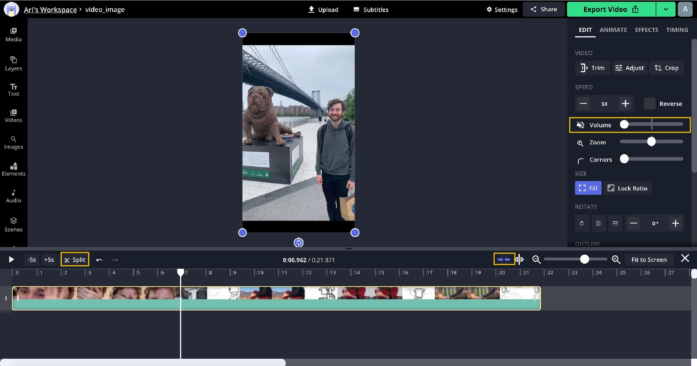This screenshot has width=697, height=366.
Task: Click Fit to Screen
Action: click(x=649, y=260)
